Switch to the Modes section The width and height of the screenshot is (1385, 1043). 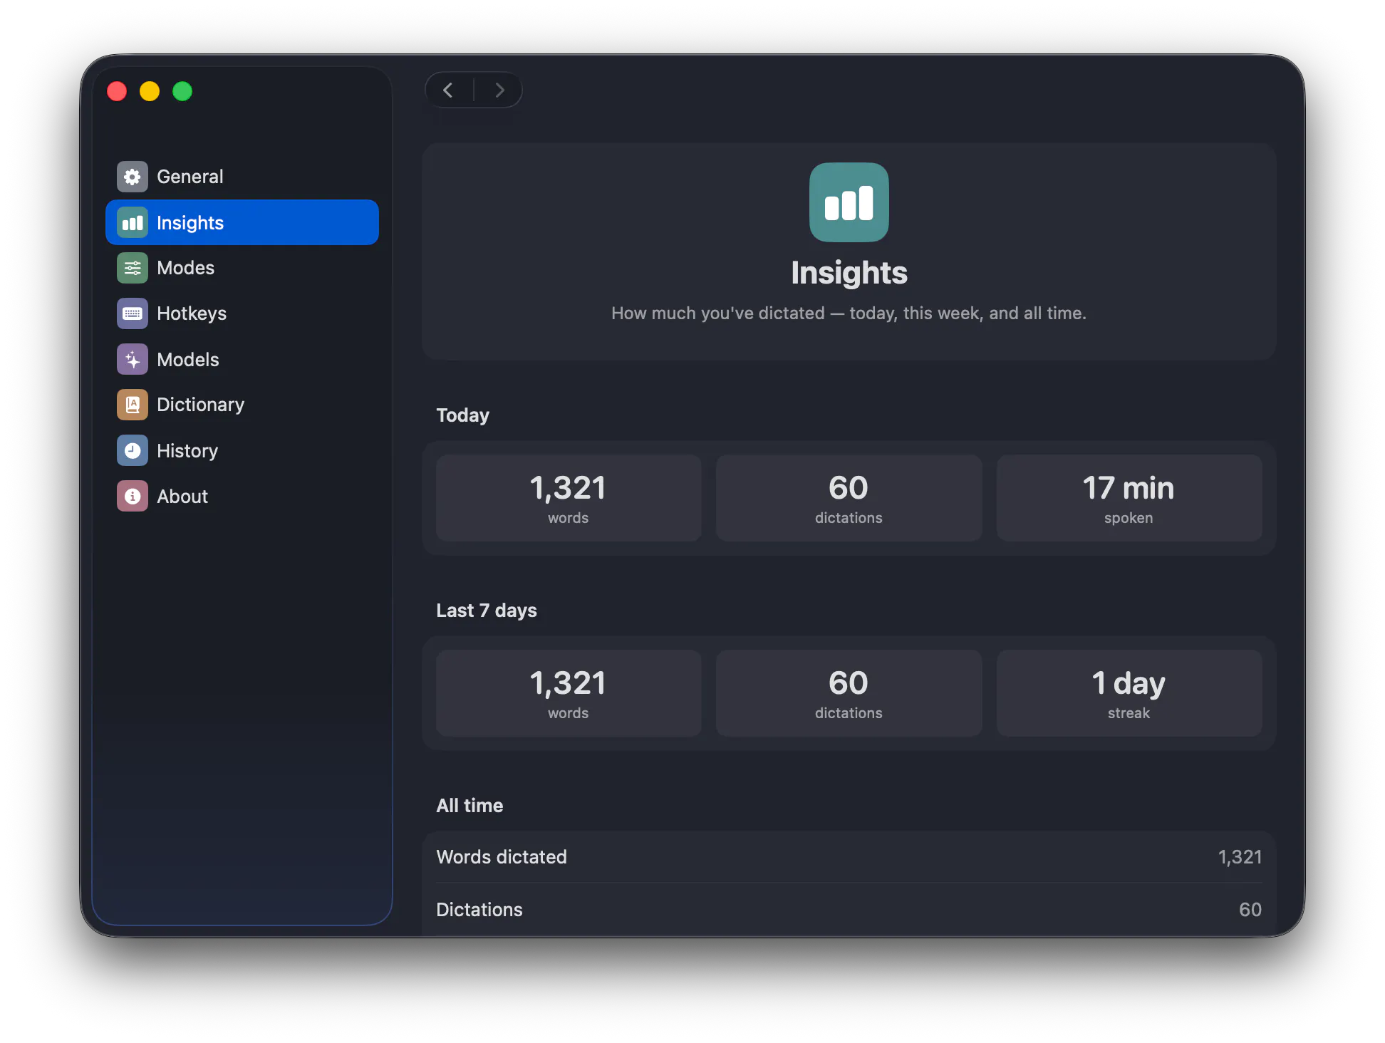242,269
